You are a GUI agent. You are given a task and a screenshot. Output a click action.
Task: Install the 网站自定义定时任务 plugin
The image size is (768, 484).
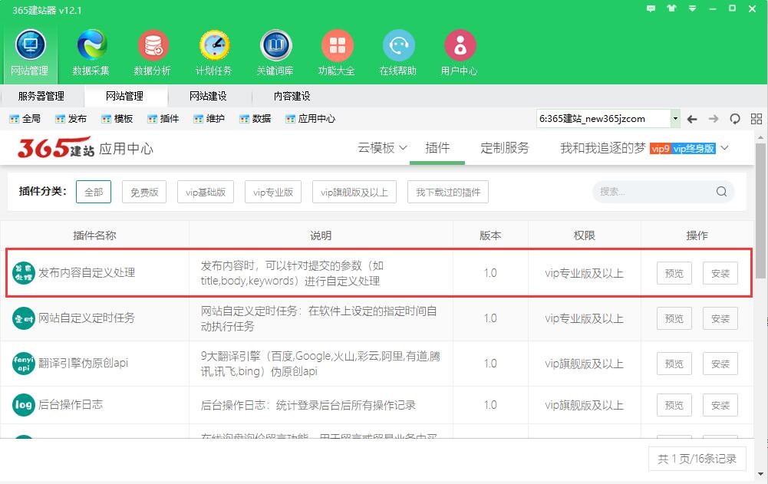[x=720, y=319]
